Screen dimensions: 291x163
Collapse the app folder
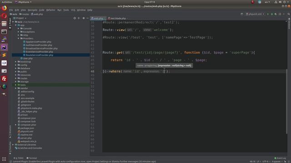click(16, 25)
